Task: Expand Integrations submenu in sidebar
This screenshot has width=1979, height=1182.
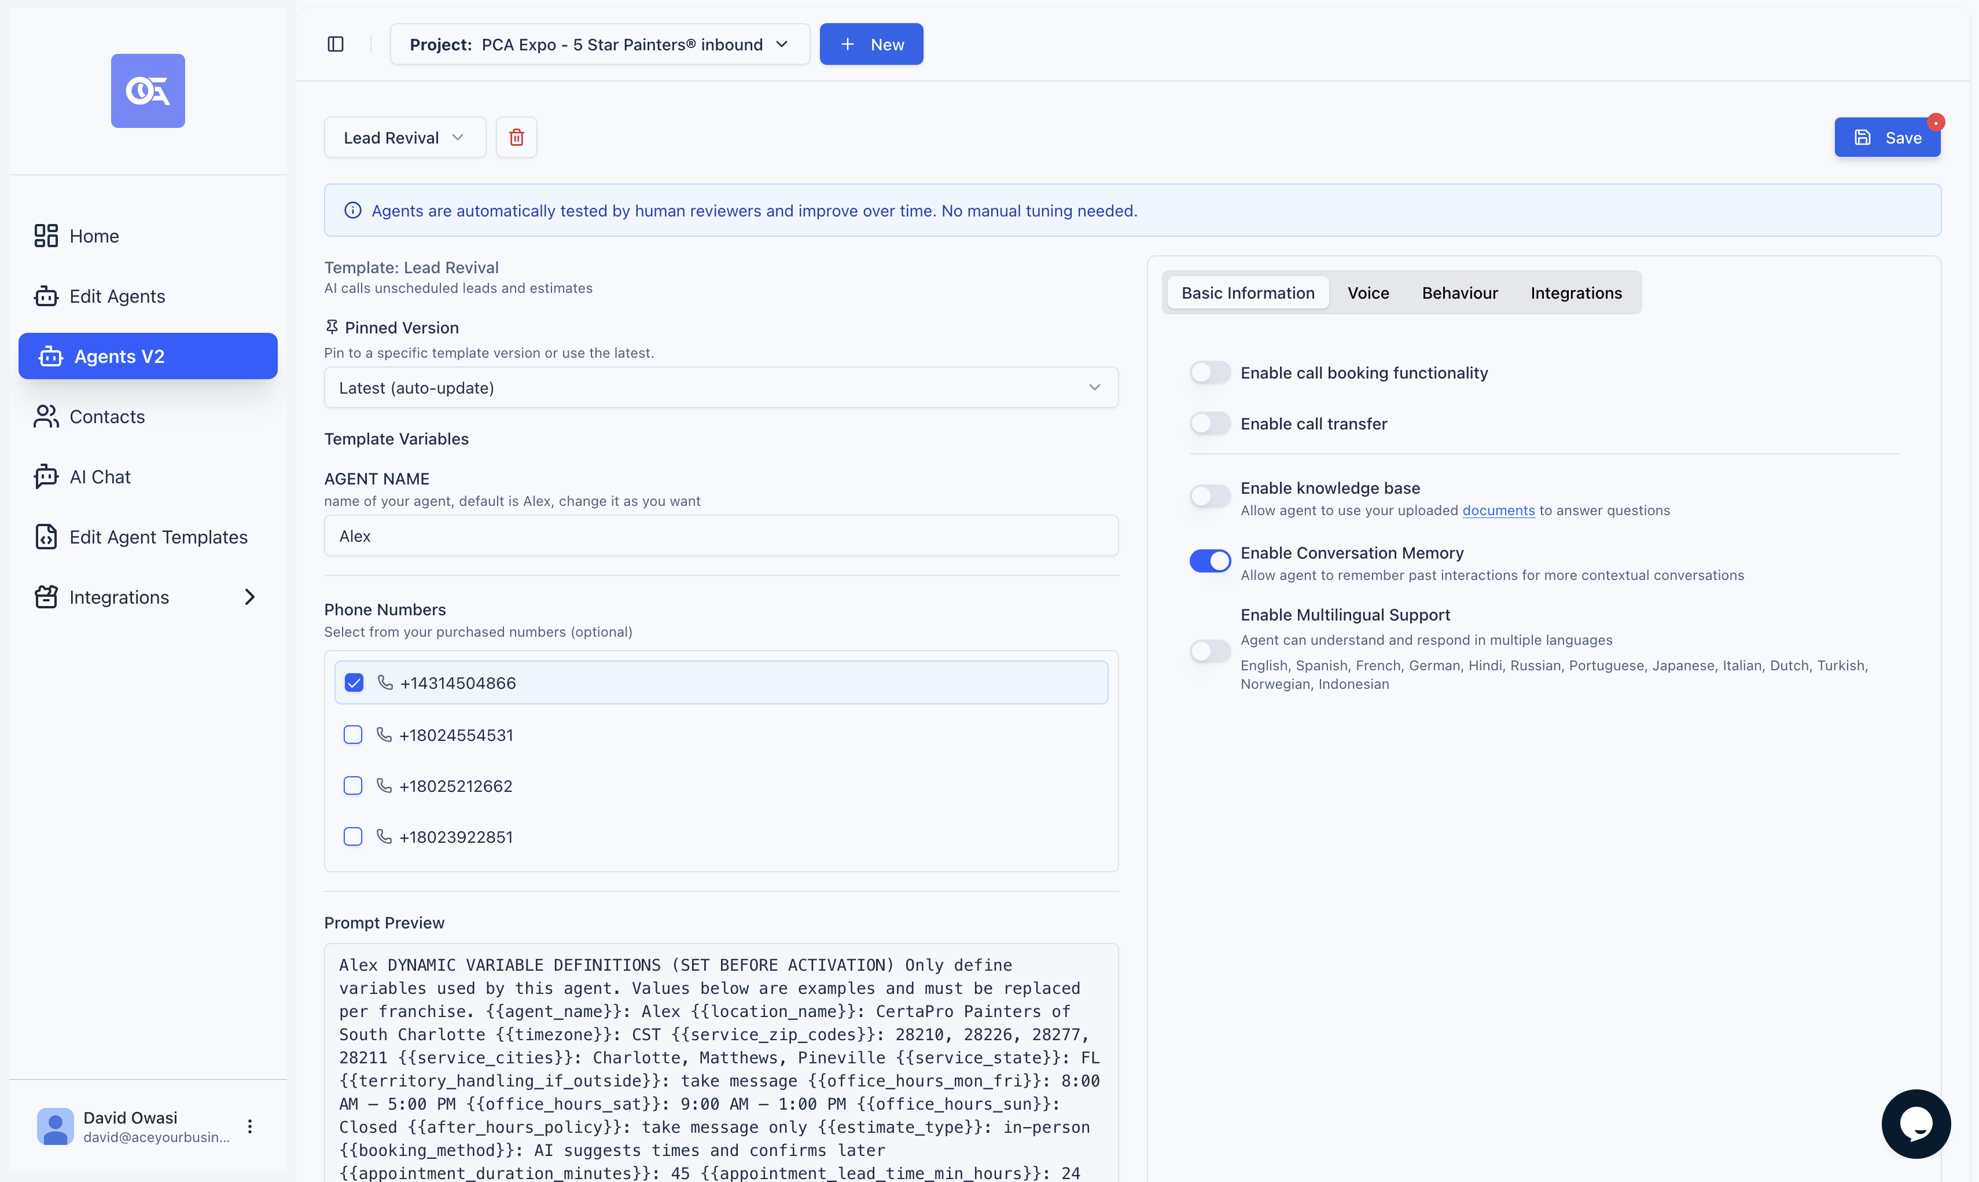Action: (249, 597)
